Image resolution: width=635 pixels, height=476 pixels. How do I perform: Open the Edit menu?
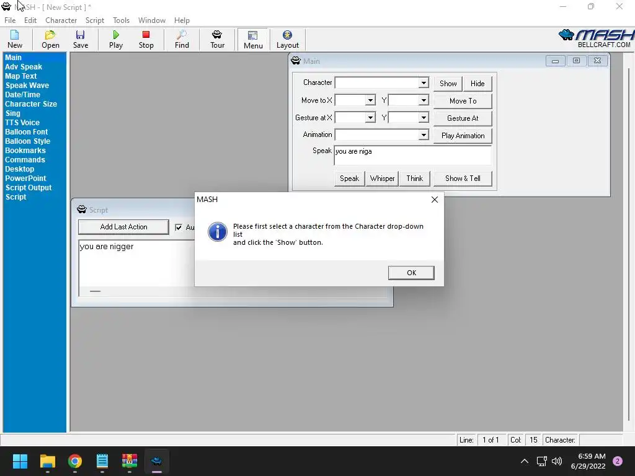[30, 20]
